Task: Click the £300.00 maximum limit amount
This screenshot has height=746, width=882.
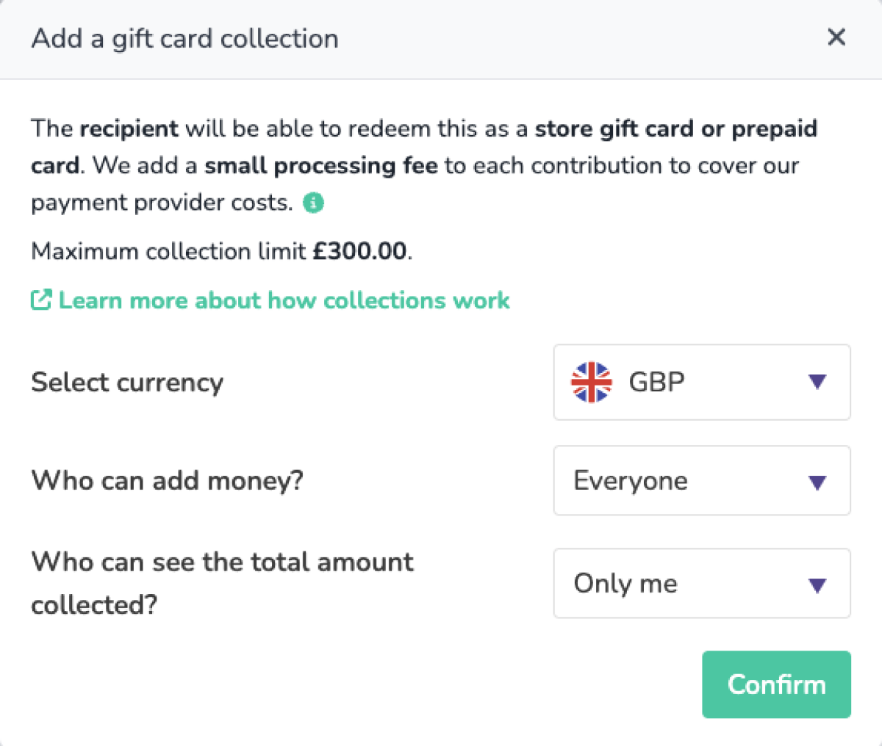Action: [359, 251]
